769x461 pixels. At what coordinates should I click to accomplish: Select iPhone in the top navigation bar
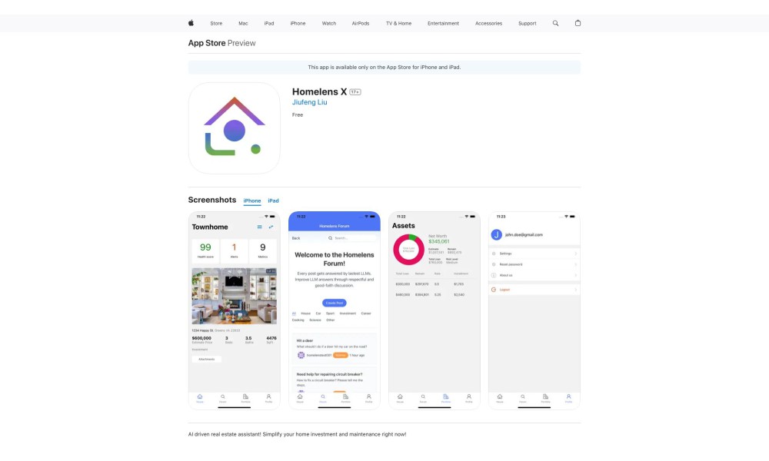[298, 24]
